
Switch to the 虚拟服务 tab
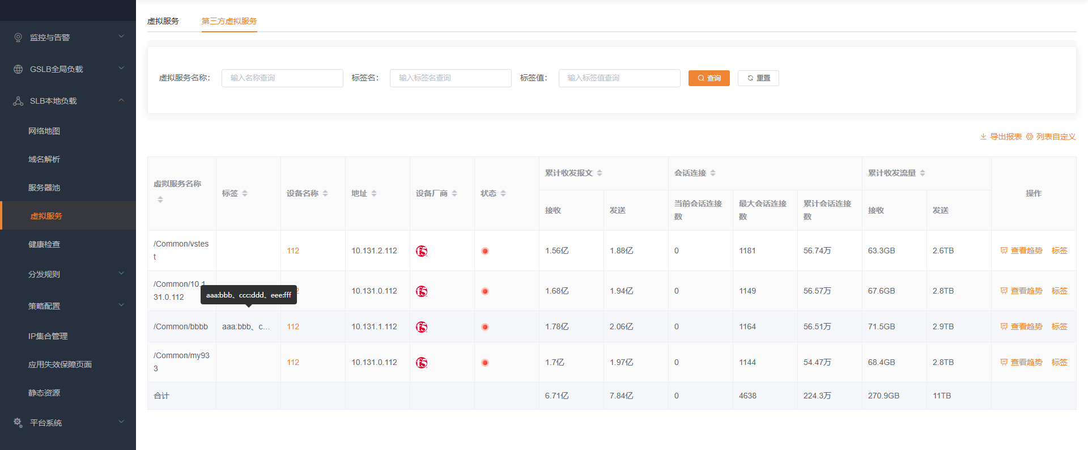(x=163, y=21)
